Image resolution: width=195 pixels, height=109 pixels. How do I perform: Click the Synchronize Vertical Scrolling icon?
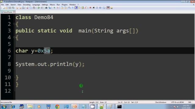coord(62,8)
